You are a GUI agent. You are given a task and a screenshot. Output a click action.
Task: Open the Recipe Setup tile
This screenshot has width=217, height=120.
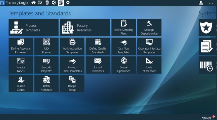pyautogui.click(x=72, y=84)
